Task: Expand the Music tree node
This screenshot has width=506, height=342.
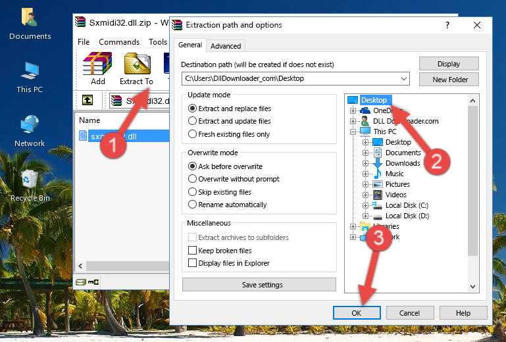Action: click(x=365, y=174)
